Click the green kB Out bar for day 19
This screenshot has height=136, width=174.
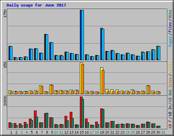click(103, 119)
